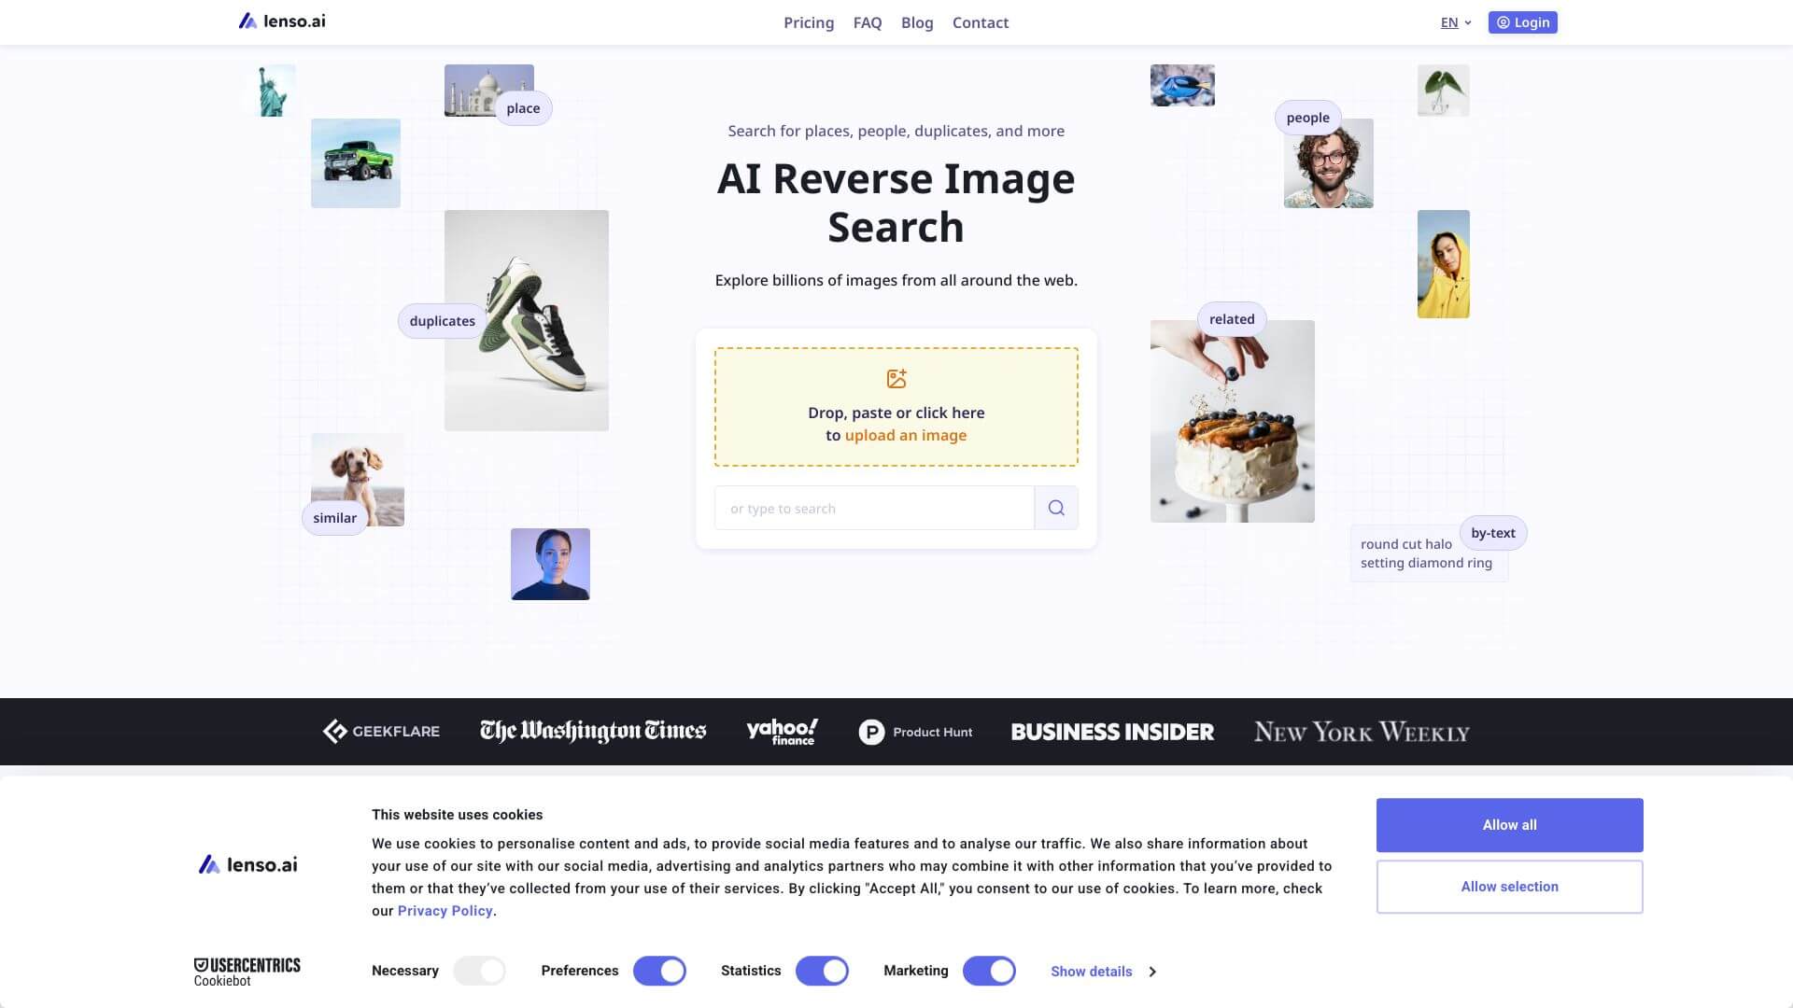1793x1008 pixels.
Task: Select the 'by-text' search tag bubble
Action: (x=1492, y=533)
